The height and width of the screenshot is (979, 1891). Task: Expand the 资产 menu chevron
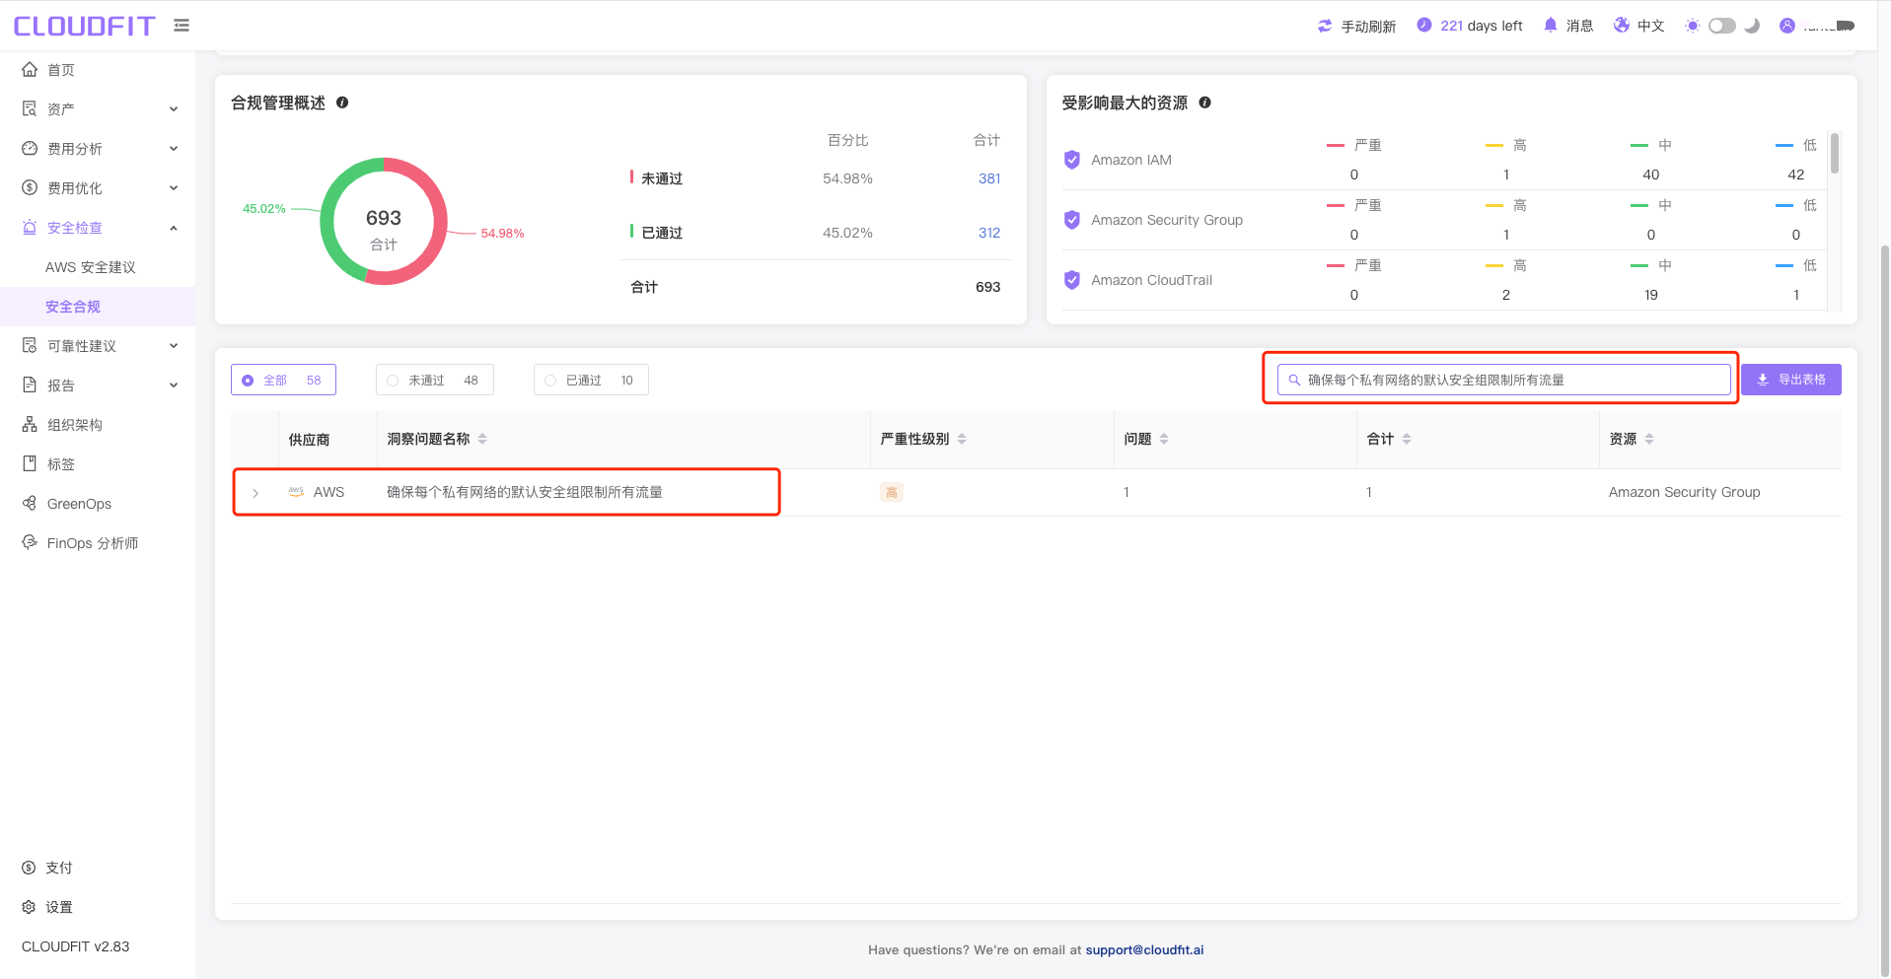[x=174, y=109]
